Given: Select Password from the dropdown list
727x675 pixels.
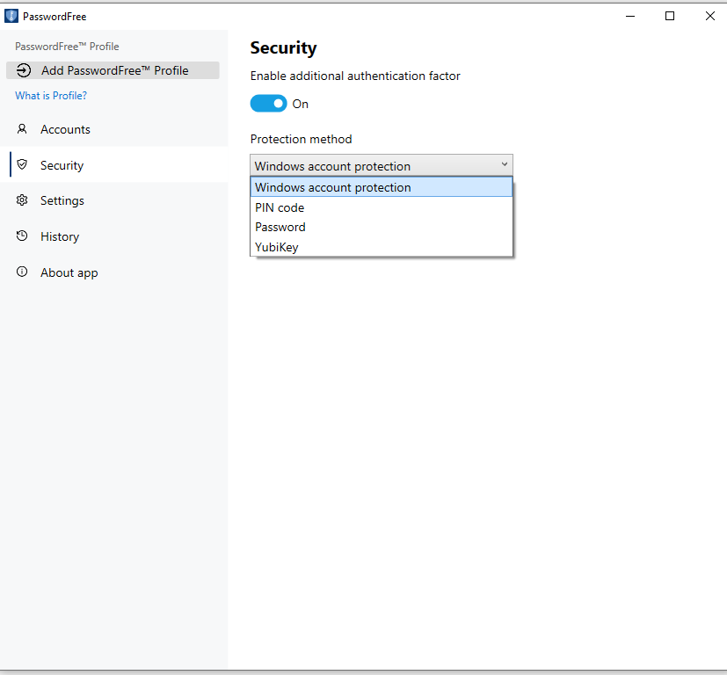Looking at the screenshot, I should (x=280, y=227).
